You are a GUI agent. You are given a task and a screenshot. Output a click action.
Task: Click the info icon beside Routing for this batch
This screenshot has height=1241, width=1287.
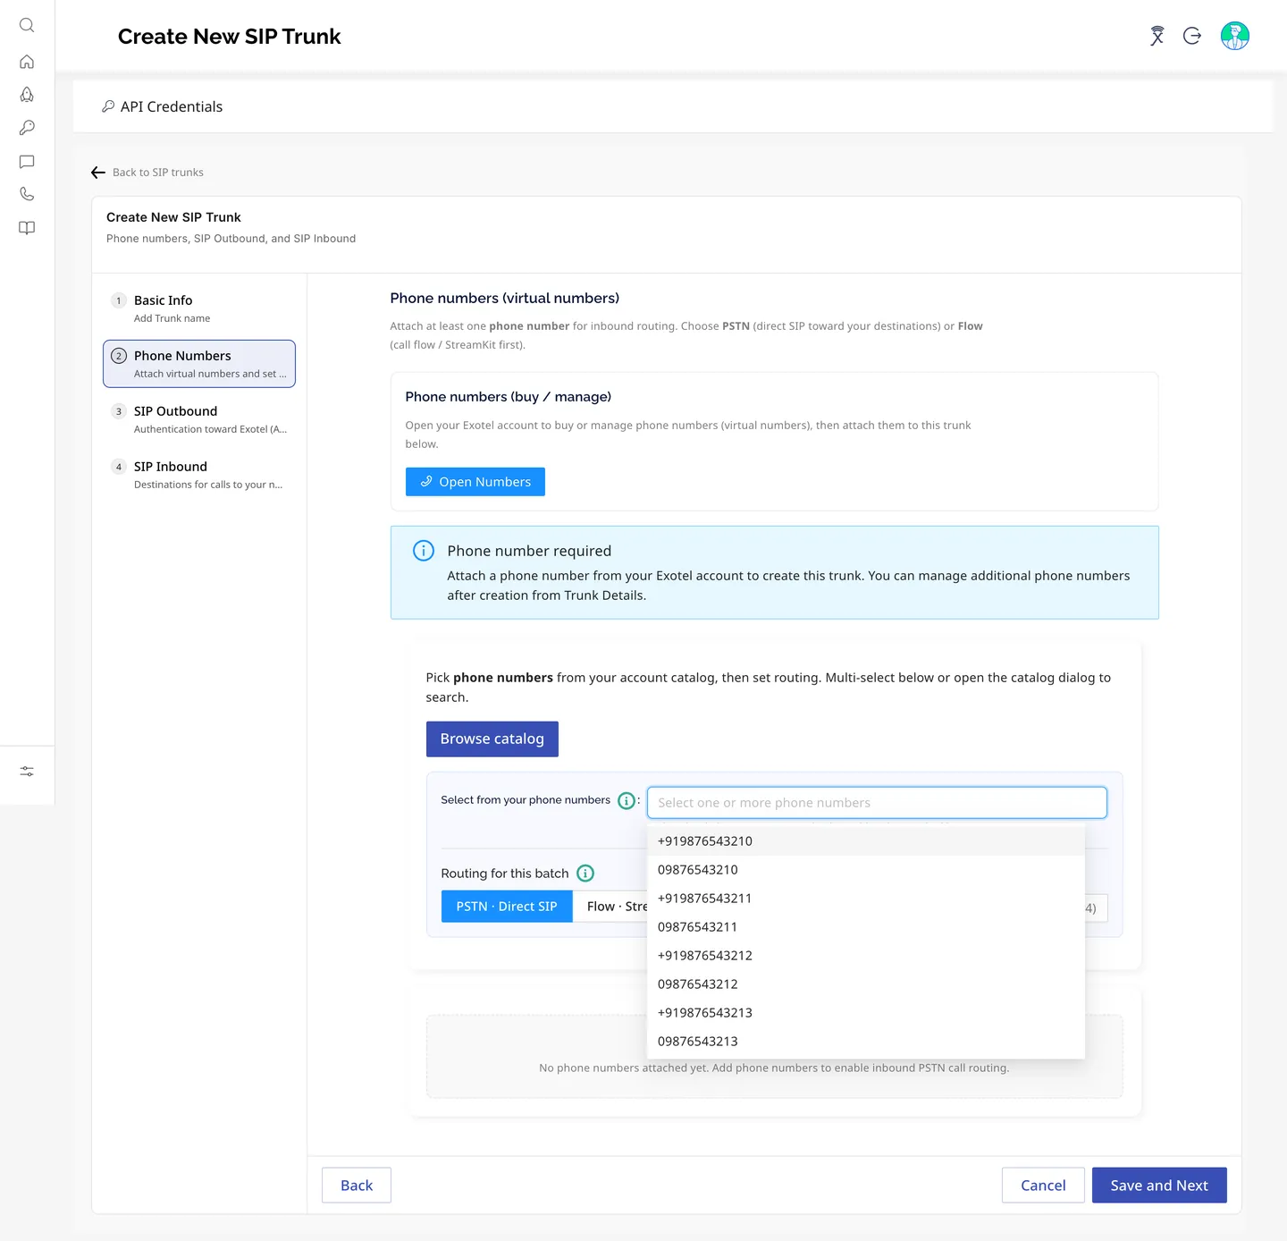point(585,874)
